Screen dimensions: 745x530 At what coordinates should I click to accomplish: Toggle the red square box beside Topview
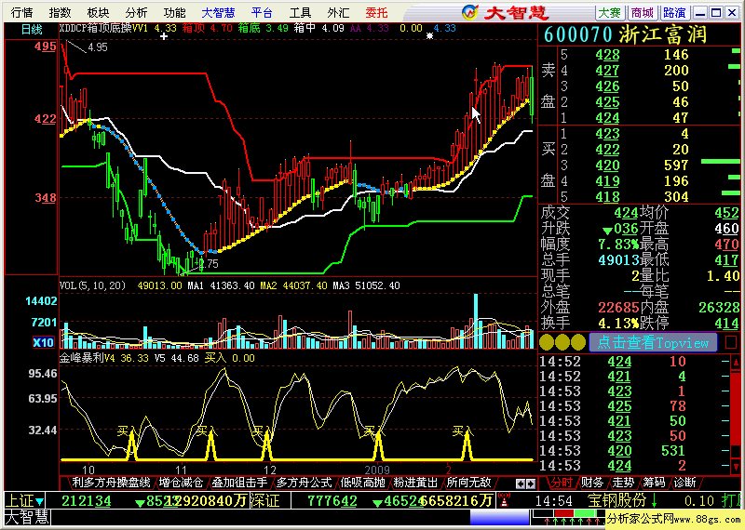tap(731, 342)
